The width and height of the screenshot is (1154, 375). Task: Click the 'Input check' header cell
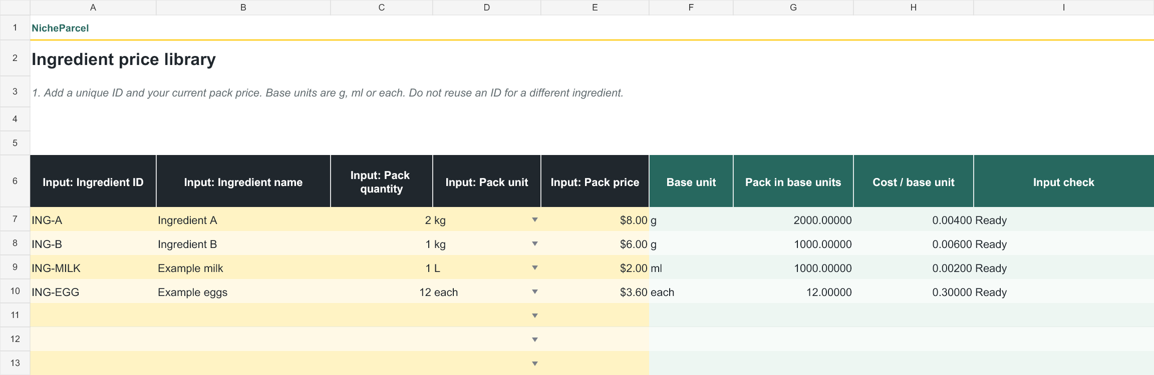pyautogui.click(x=1064, y=181)
